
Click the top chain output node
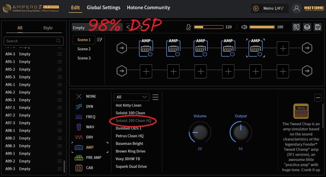307,48
